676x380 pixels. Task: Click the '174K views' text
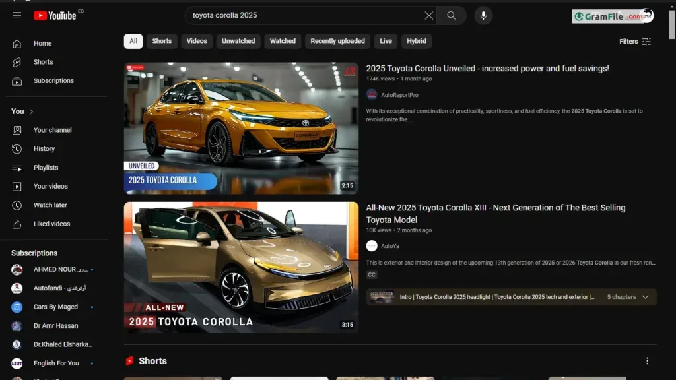coord(380,79)
